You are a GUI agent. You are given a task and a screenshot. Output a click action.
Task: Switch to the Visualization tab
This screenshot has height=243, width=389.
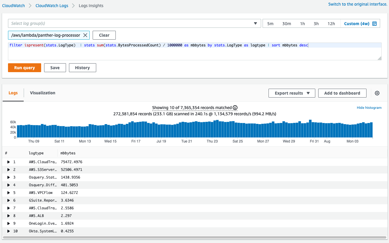(x=42, y=93)
